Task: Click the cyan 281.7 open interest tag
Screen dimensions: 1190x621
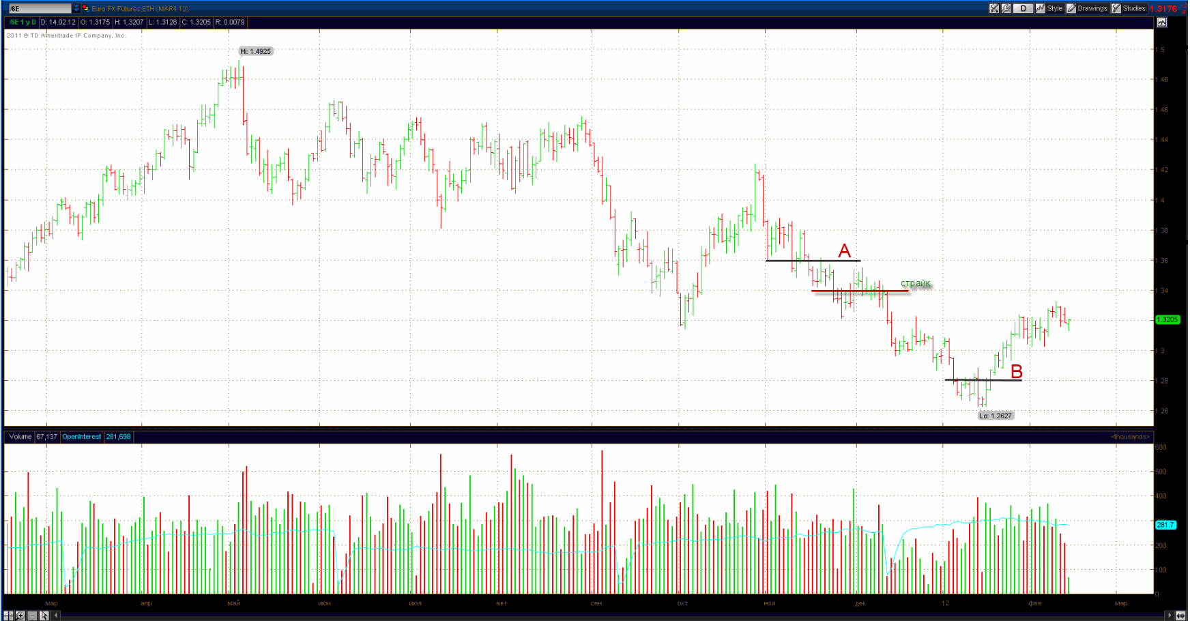Action: [x=1165, y=525]
